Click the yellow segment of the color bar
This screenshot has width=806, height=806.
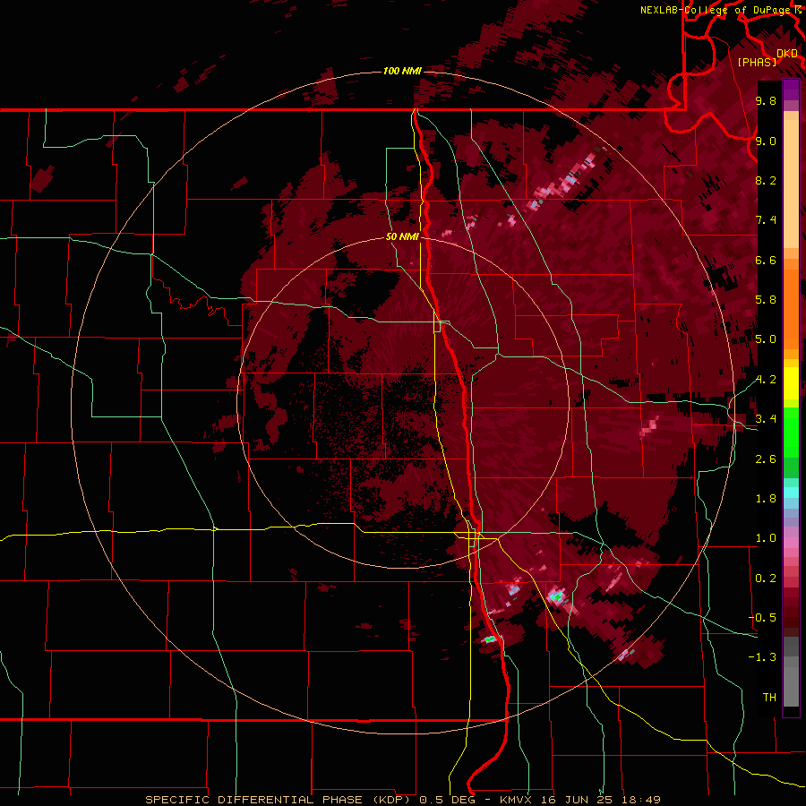[791, 383]
